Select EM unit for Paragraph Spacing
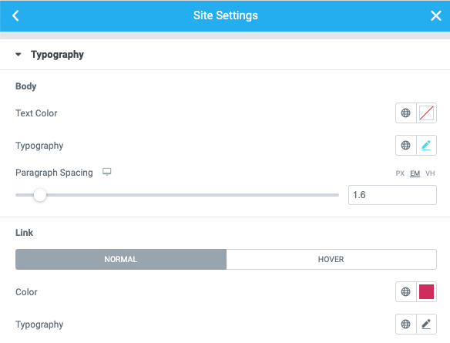Viewport: 450px width, 343px height. point(415,173)
